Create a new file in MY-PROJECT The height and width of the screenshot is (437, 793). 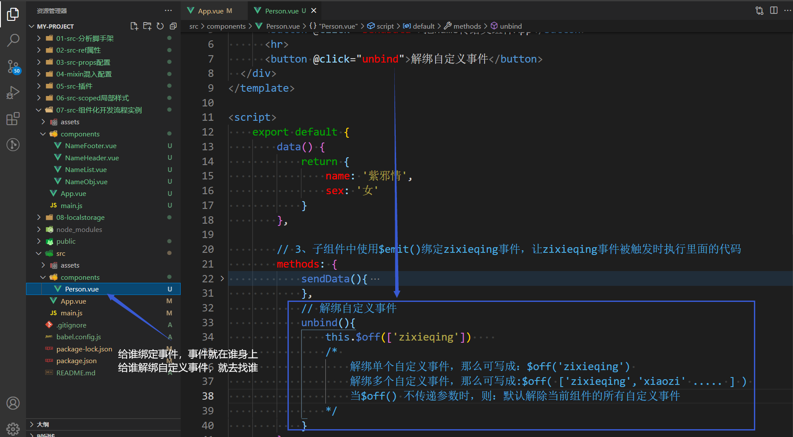pyautogui.click(x=134, y=26)
